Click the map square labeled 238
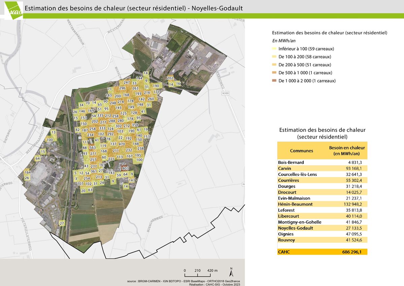This screenshot has height=286, width=404. [141, 148]
